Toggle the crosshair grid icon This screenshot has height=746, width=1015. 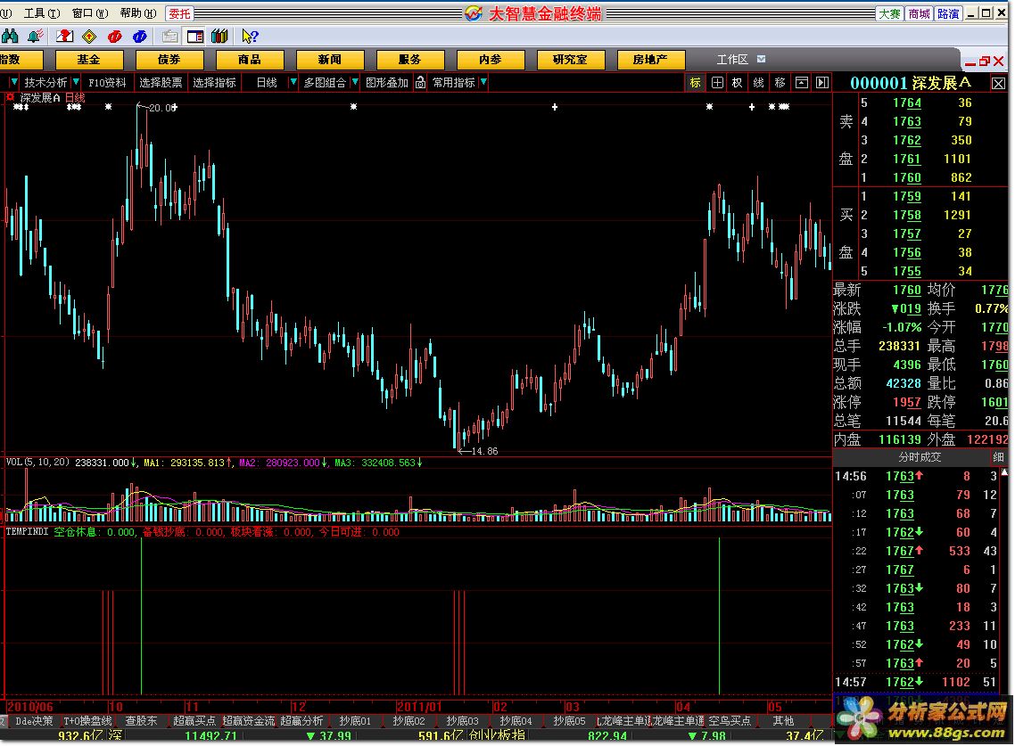717,82
